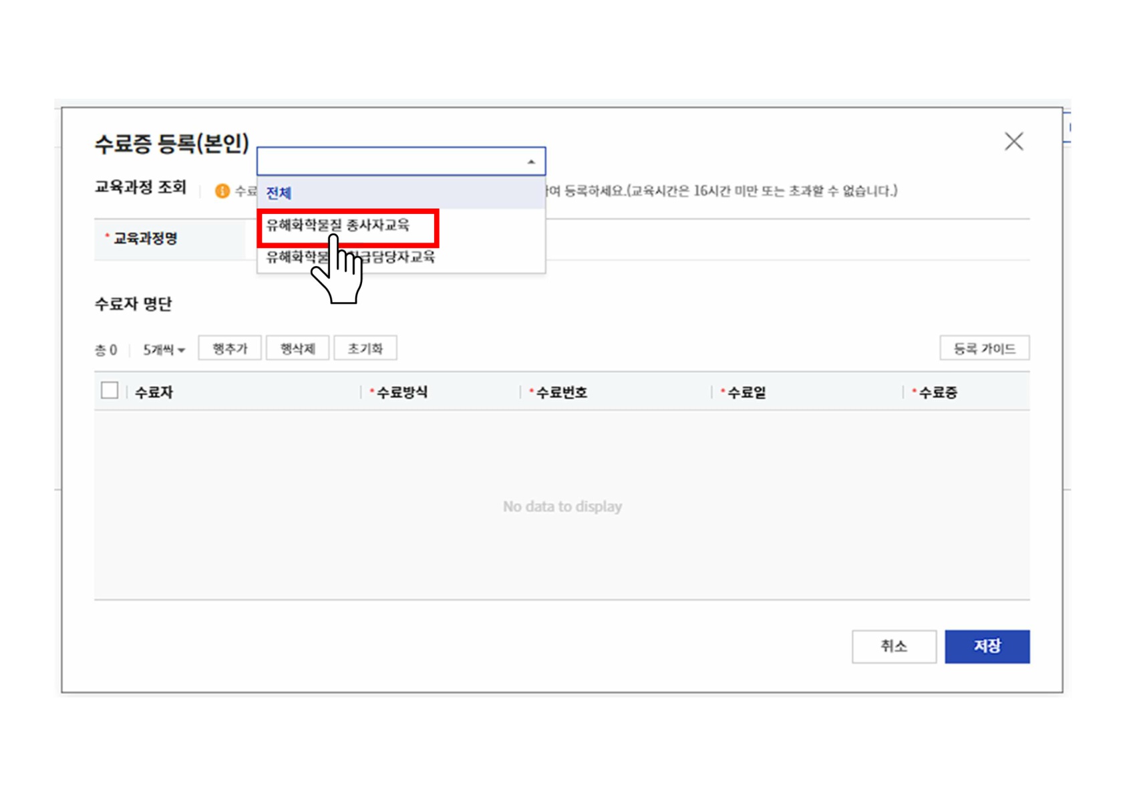Click the 수료증 column header
Viewport: 1125px width, 796px height.
click(938, 392)
